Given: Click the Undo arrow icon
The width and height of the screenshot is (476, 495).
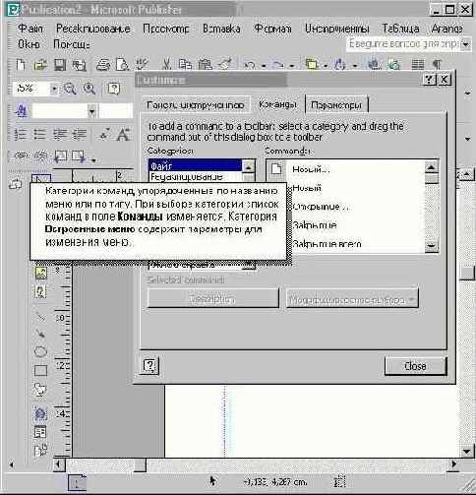Looking at the screenshot, I should pos(250,65).
